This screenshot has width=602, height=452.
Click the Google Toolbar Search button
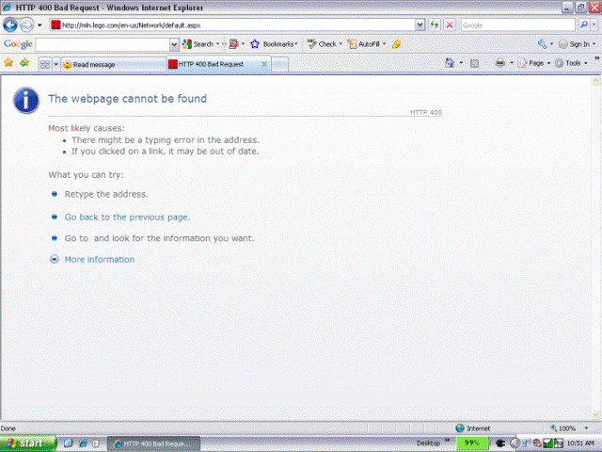198,44
